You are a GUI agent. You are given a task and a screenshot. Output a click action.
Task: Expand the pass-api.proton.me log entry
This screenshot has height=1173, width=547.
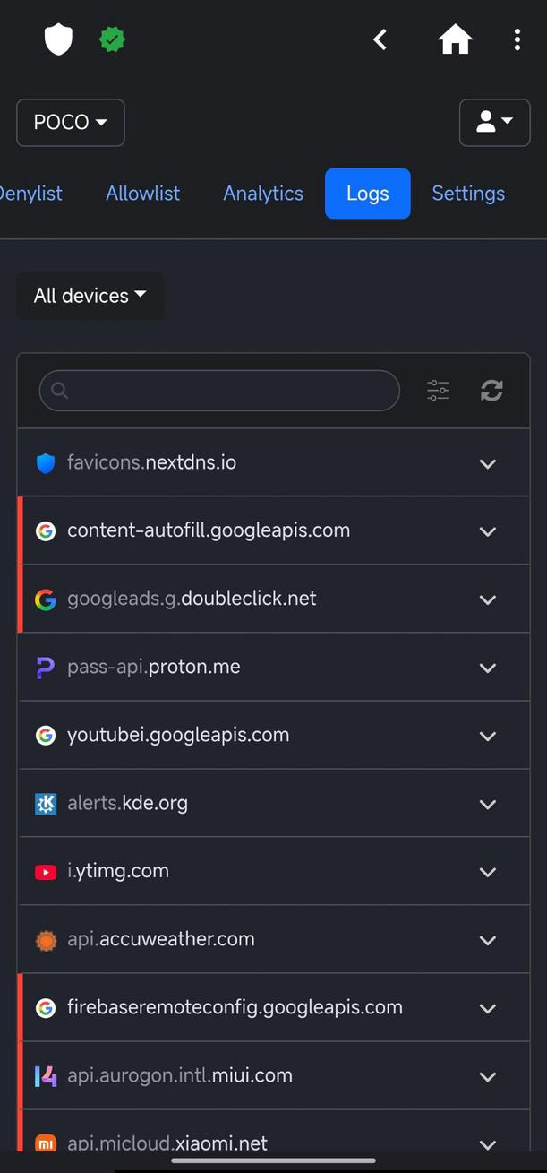pyautogui.click(x=488, y=667)
